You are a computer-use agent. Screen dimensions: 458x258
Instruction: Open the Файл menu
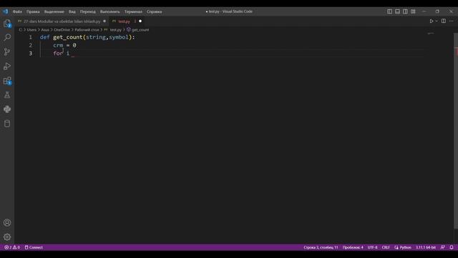pos(17,11)
